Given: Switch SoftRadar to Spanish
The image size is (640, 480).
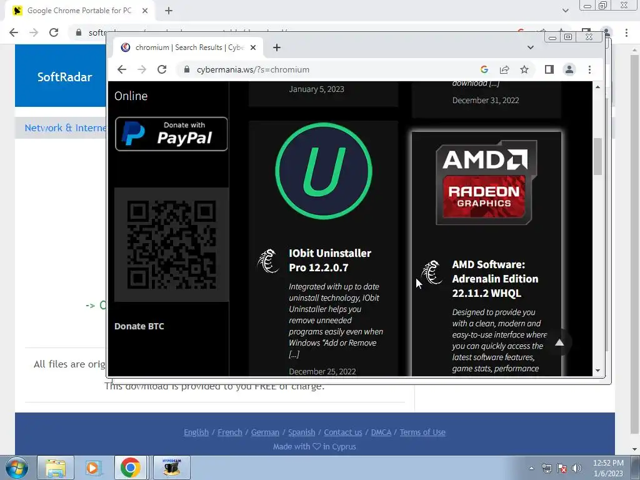Looking at the screenshot, I should 302,432.
